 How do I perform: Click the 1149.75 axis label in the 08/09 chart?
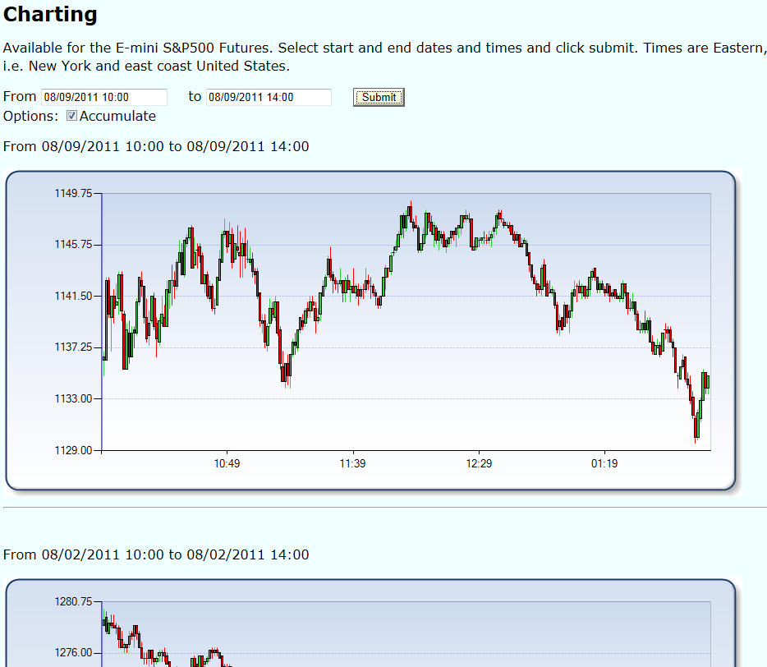[73, 193]
